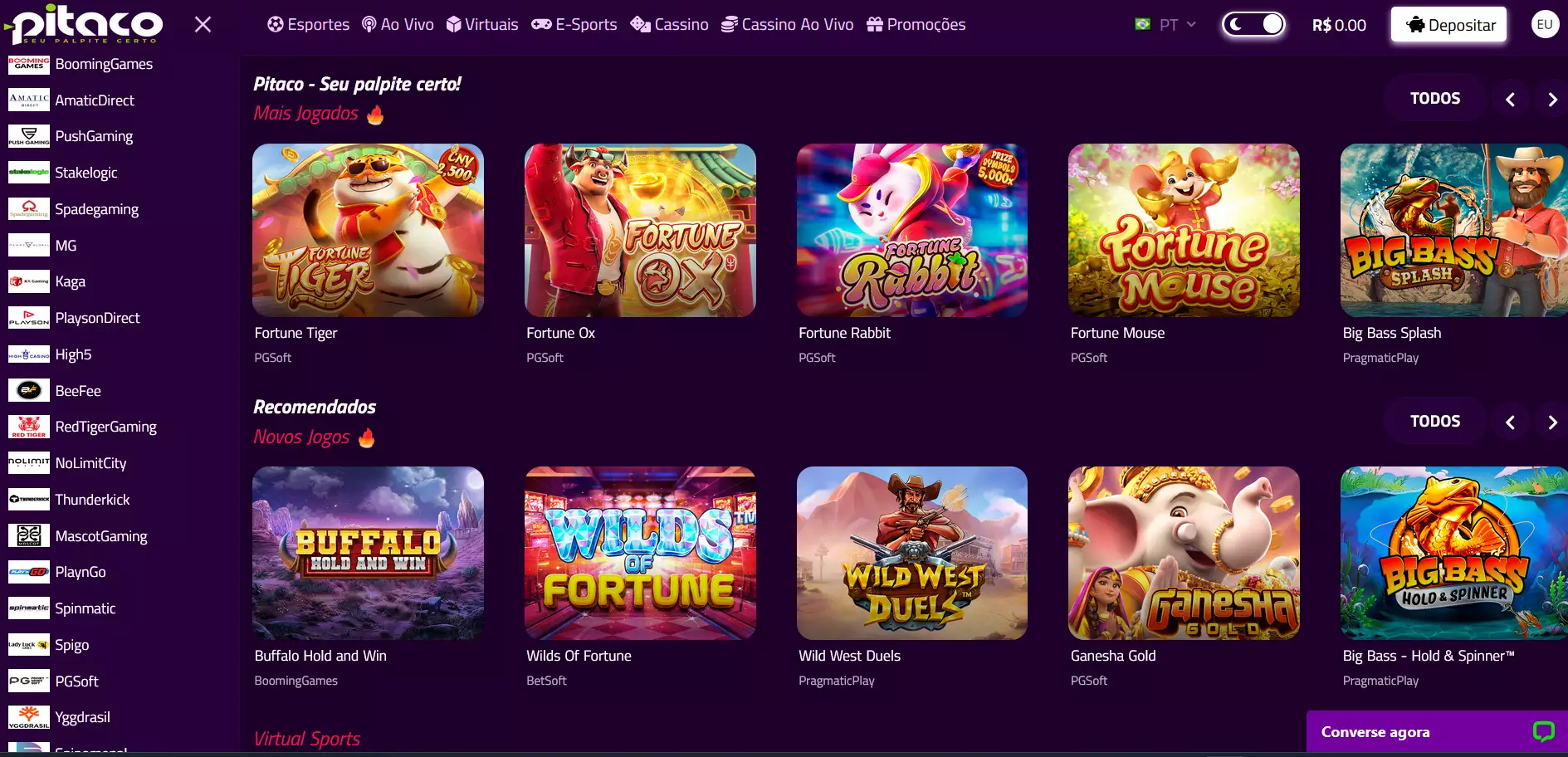Select the PGSoft provider logo

coord(29,681)
